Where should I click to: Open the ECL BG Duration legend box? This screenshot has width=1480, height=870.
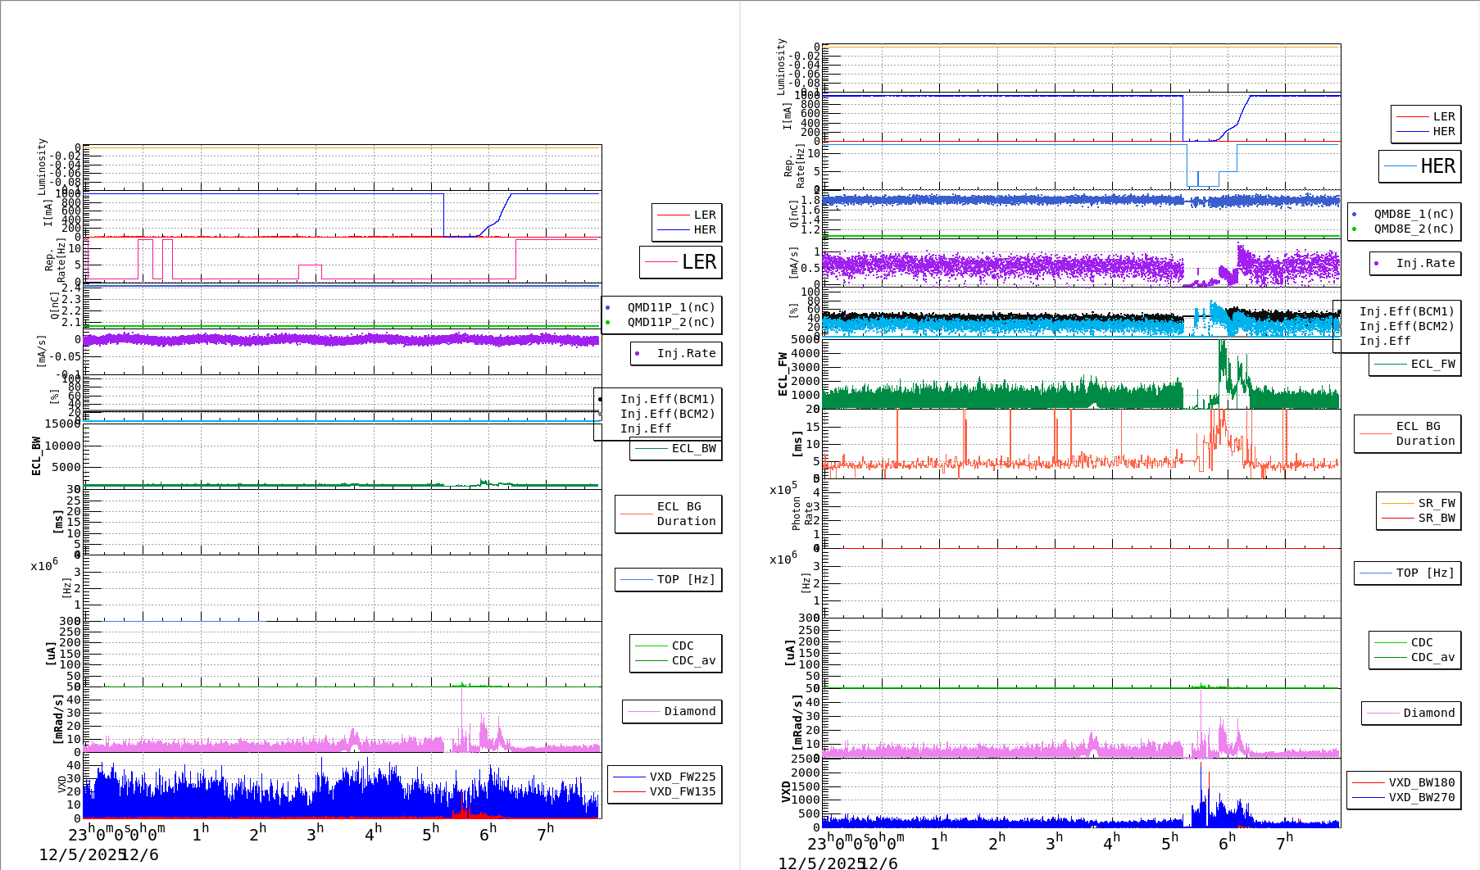pyautogui.click(x=668, y=514)
